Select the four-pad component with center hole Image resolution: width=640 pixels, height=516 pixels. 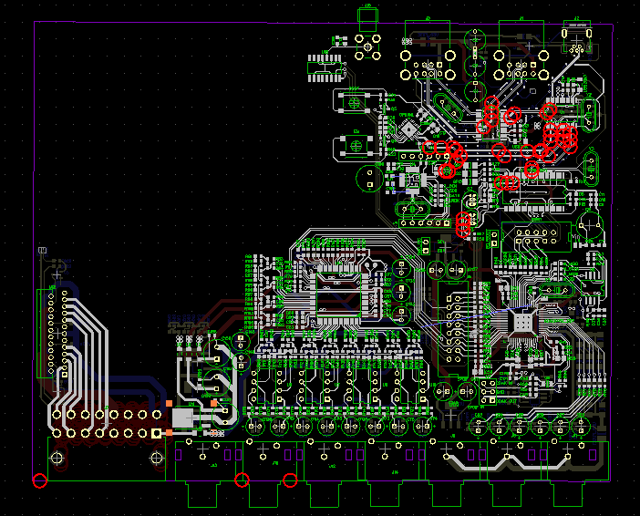[366, 45]
